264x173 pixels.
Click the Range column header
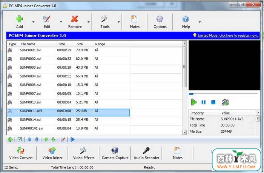pyautogui.click(x=112, y=44)
